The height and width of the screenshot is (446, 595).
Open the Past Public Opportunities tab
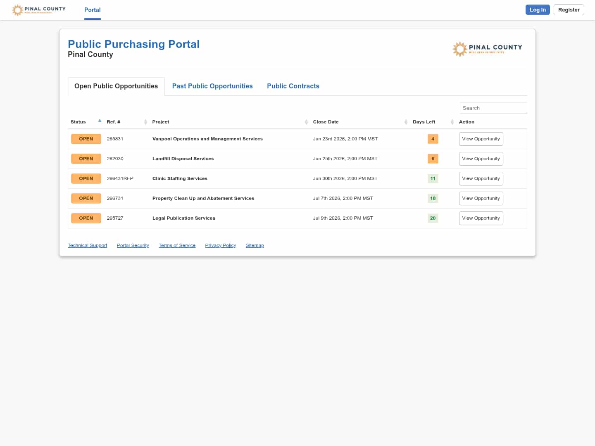212,86
